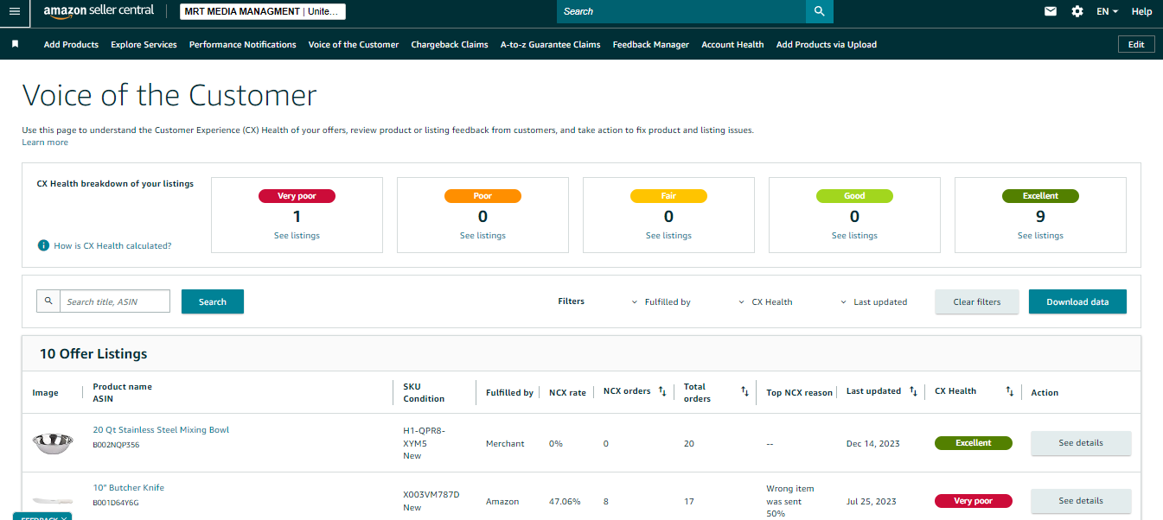Click the Amazon Seller Central logo
This screenshot has height=520, width=1163.
pyautogui.click(x=99, y=11)
